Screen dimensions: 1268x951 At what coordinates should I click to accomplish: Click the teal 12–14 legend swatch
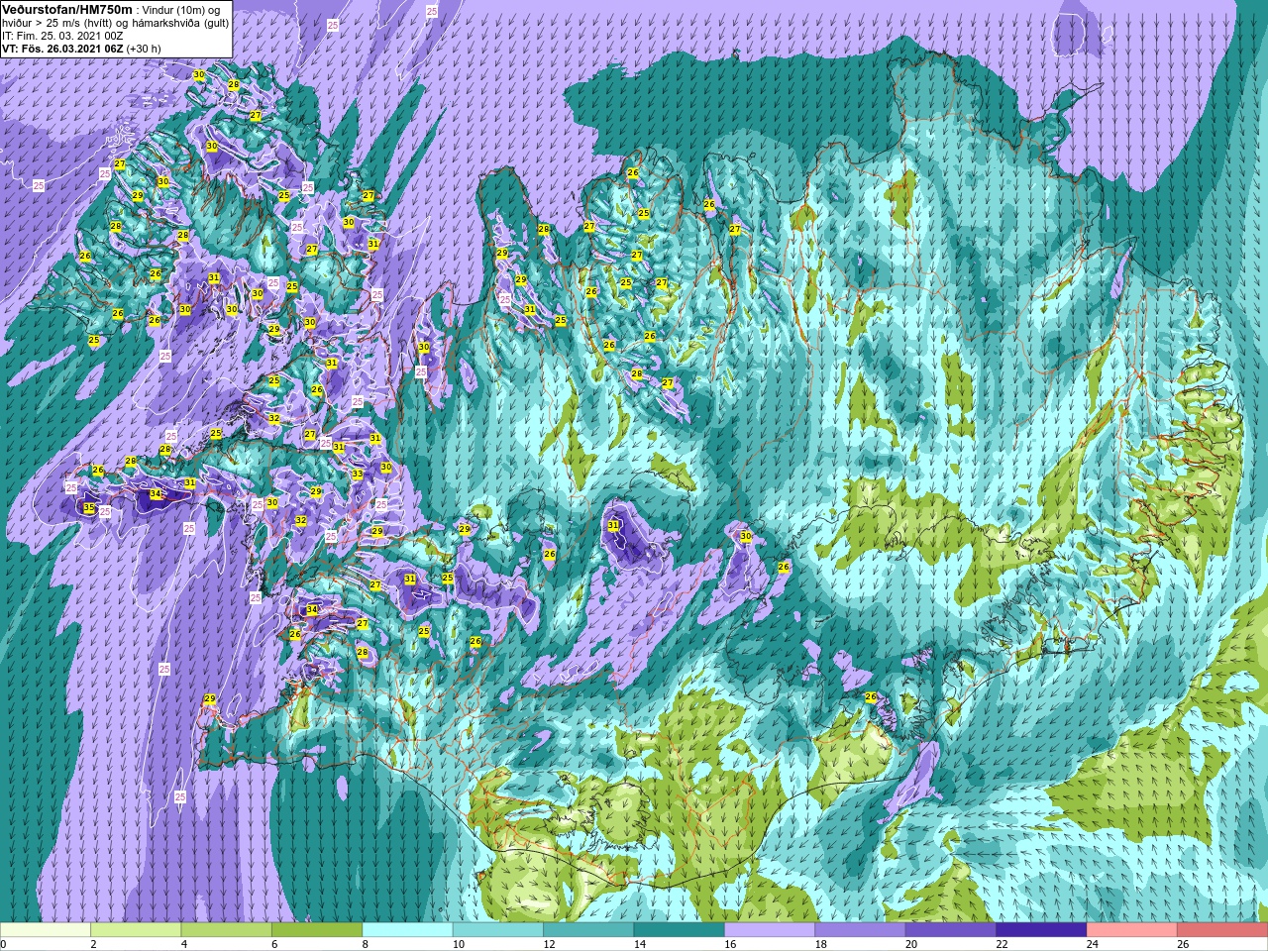(x=588, y=930)
